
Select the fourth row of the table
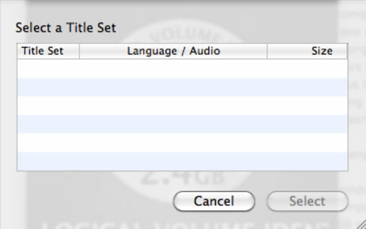click(x=182, y=124)
